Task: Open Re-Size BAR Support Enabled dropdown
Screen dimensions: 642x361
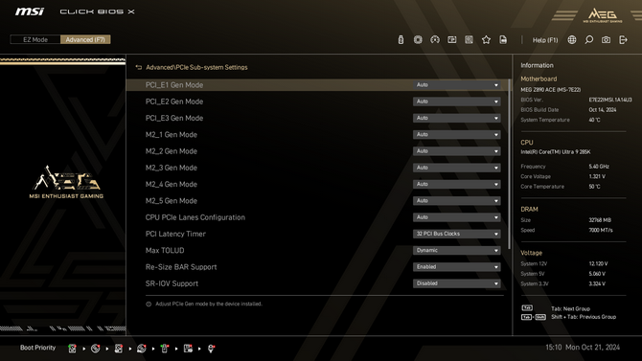Action: 456,267
